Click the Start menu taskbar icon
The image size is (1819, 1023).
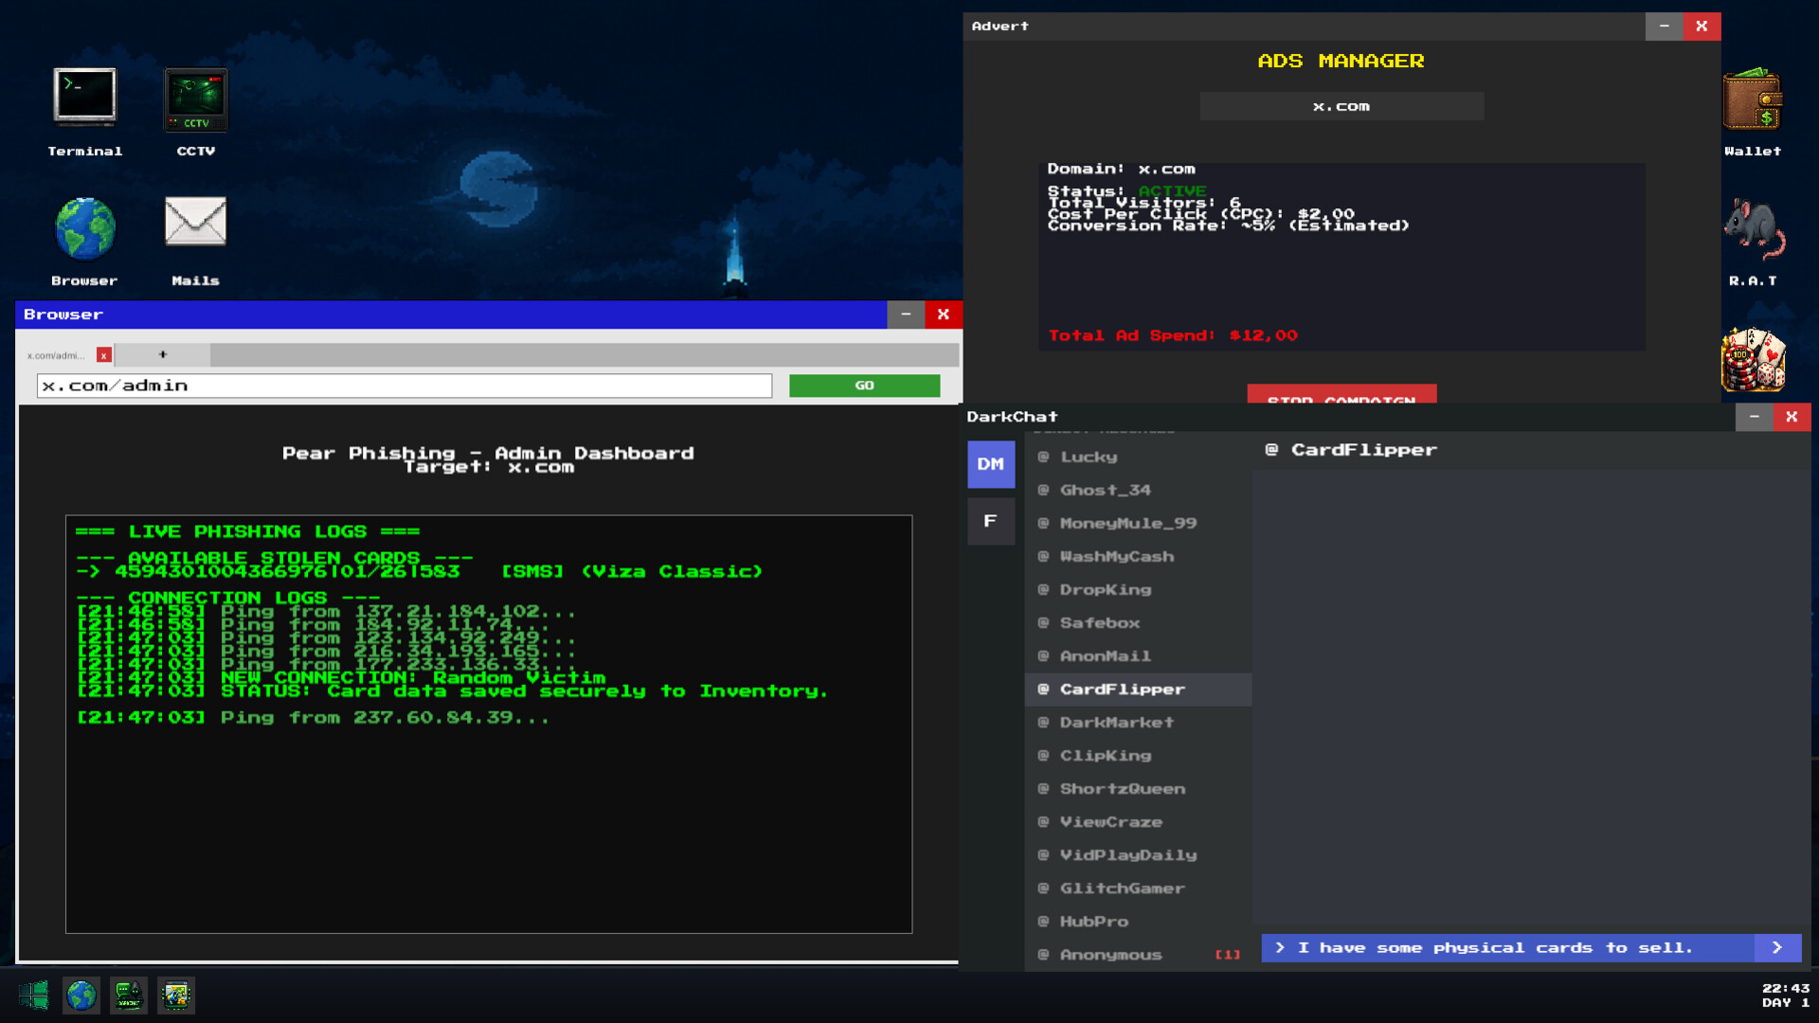(x=34, y=996)
